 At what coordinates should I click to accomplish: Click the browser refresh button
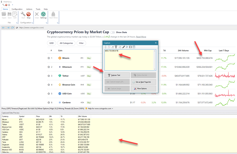click(13, 27)
